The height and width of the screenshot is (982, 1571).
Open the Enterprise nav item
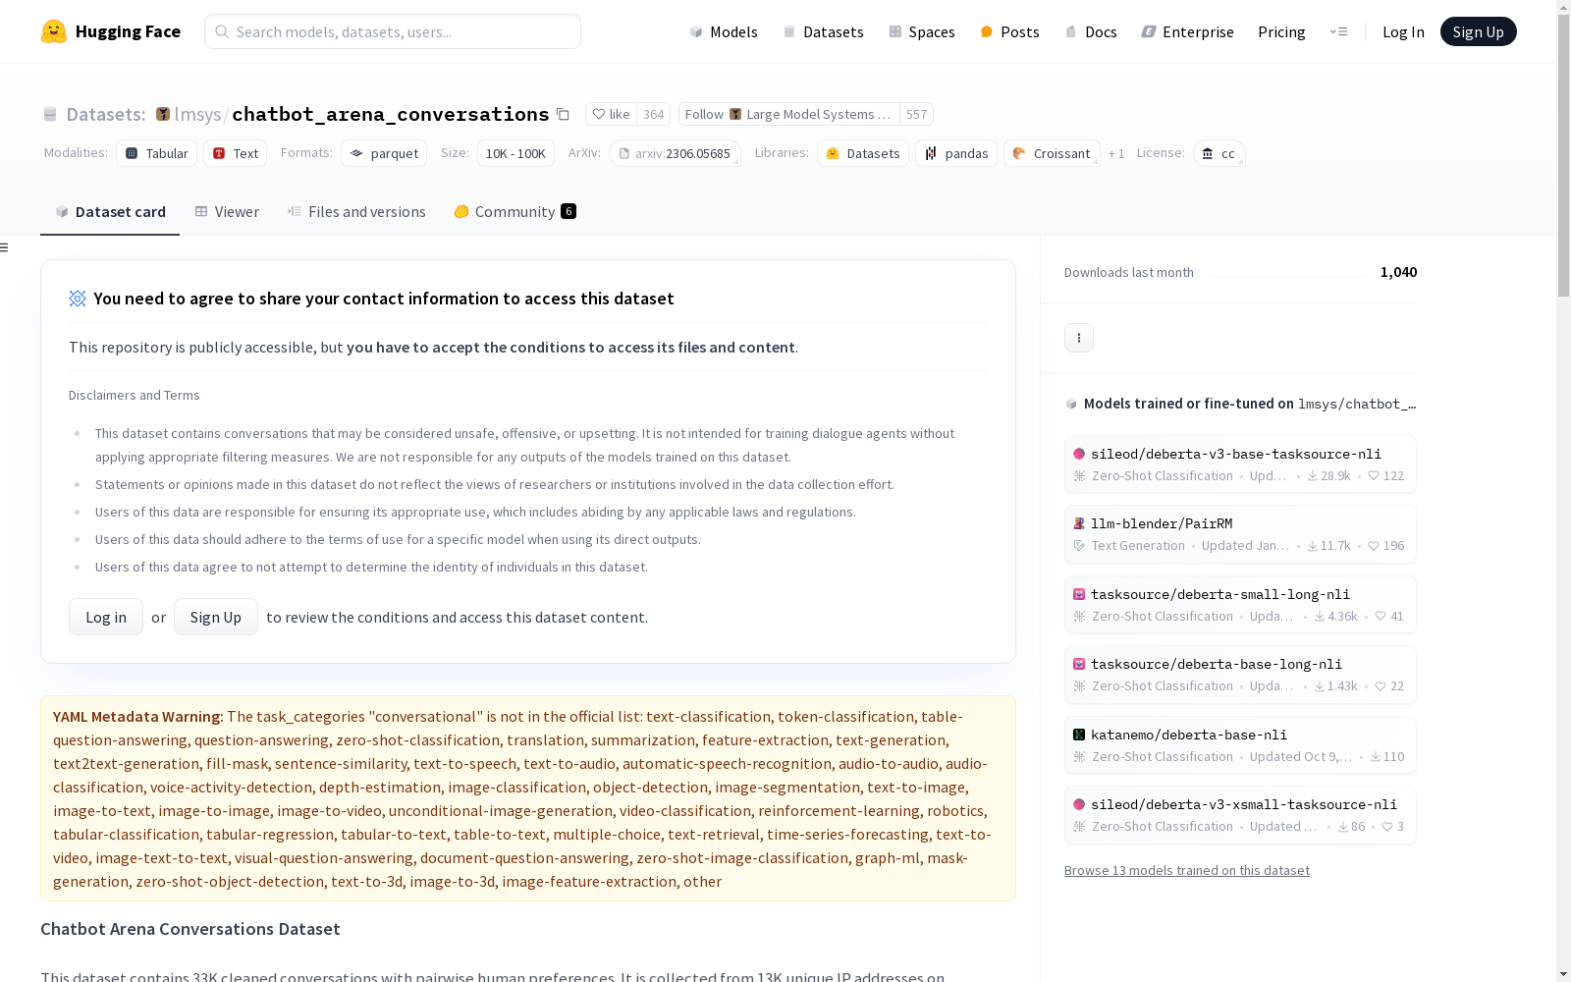coord(1187,31)
